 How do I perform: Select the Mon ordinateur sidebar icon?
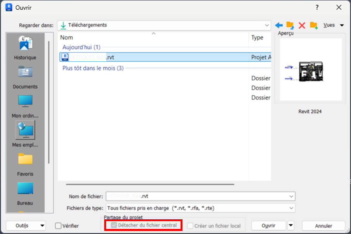coord(25,106)
